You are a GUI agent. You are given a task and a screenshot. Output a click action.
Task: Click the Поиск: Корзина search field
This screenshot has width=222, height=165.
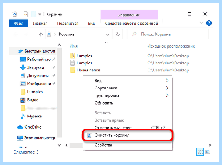point(168,34)
